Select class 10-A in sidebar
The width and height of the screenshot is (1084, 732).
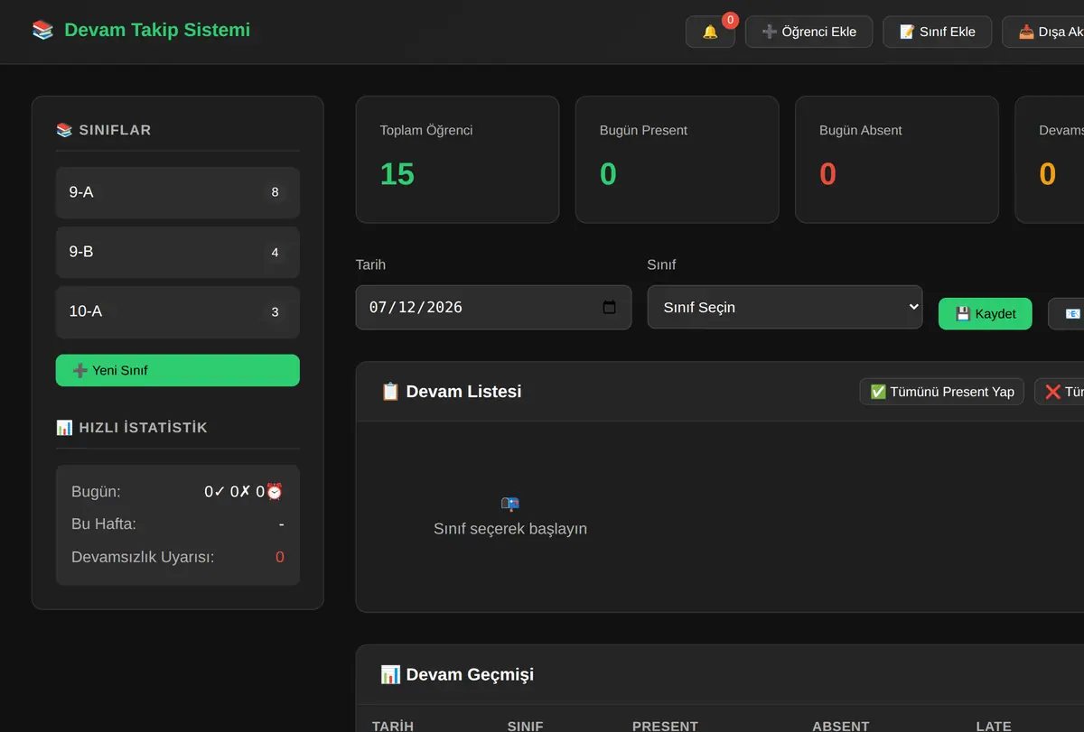[178, 311]
